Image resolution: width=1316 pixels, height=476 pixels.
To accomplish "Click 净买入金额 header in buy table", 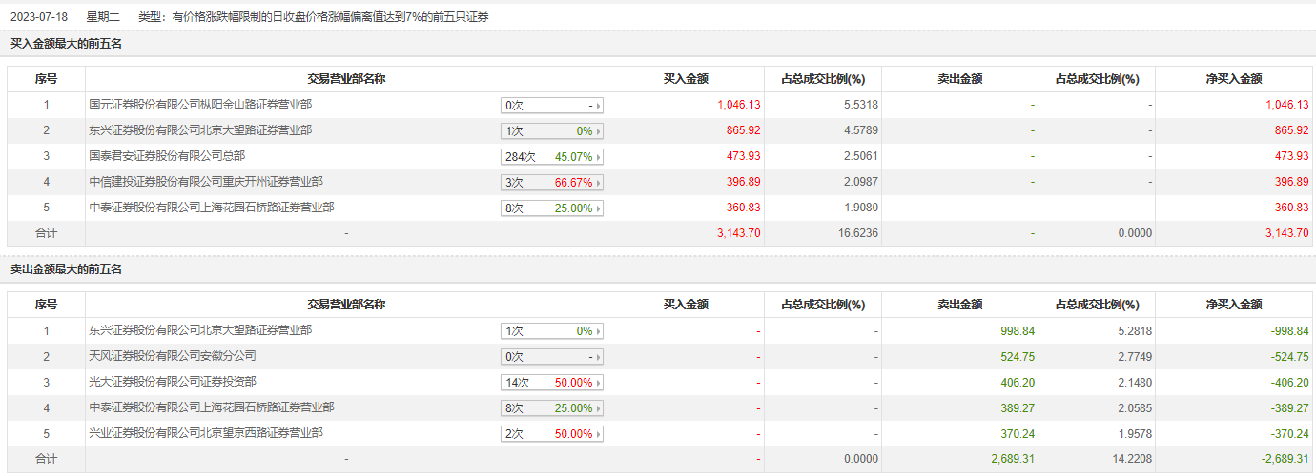I will [x=1234, y=79].
